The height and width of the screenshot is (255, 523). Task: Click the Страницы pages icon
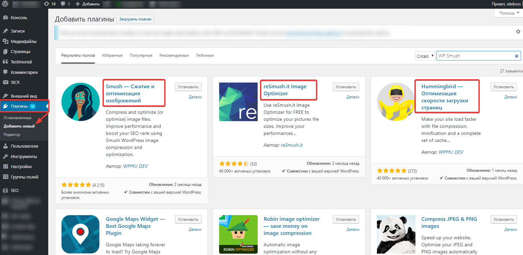click(5, 52)
